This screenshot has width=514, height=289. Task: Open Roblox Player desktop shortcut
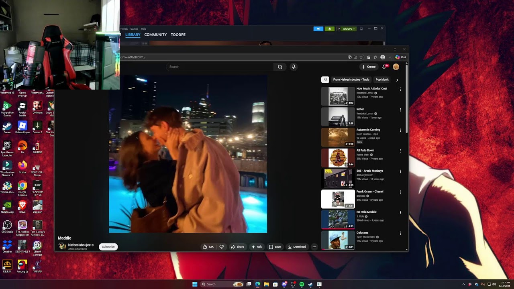point(22,128)
